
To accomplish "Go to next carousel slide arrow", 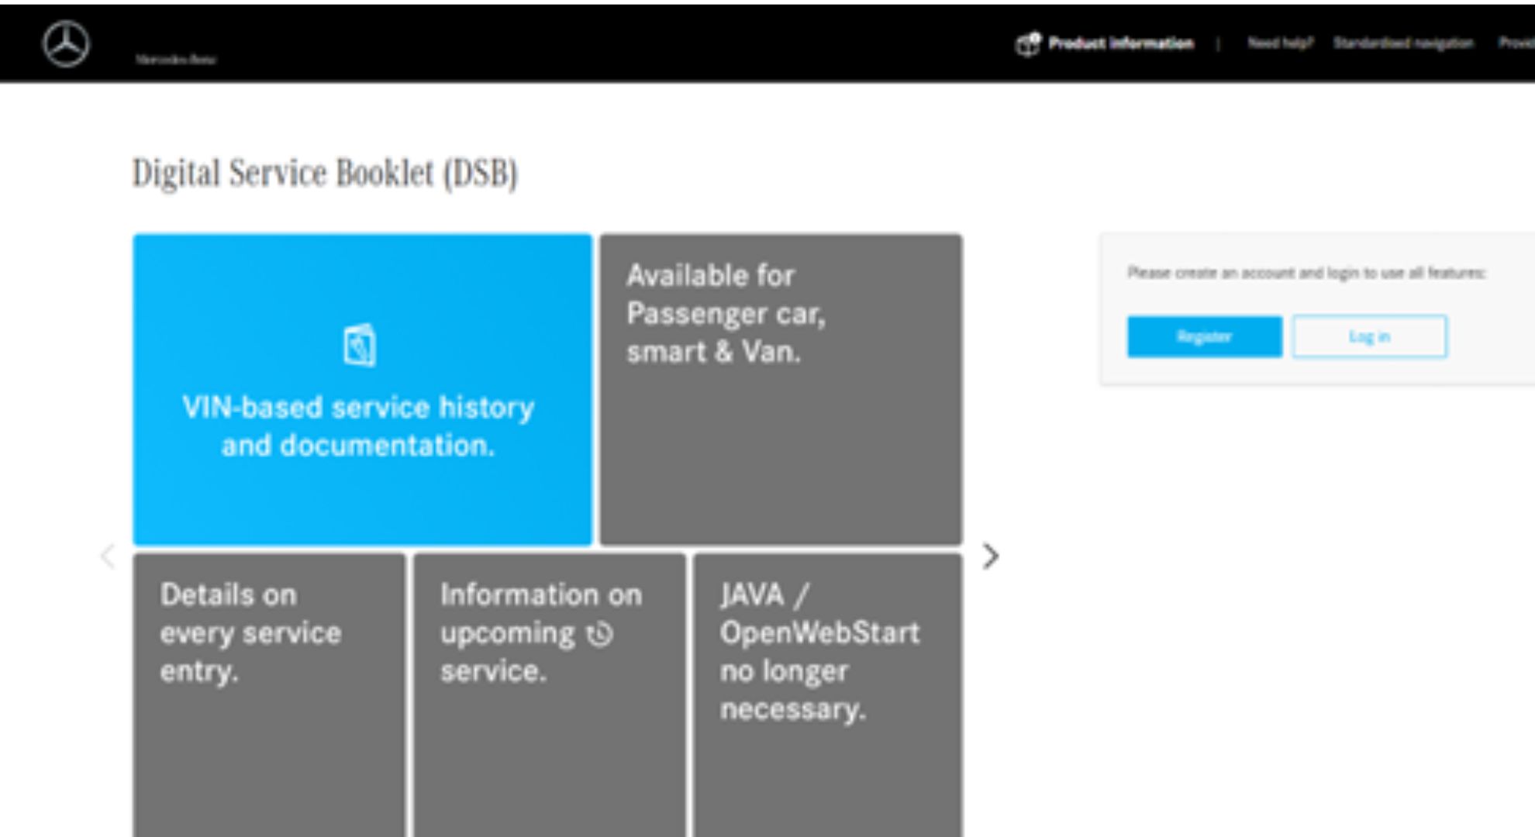I will pyautogui.click(x=990, y=556).
